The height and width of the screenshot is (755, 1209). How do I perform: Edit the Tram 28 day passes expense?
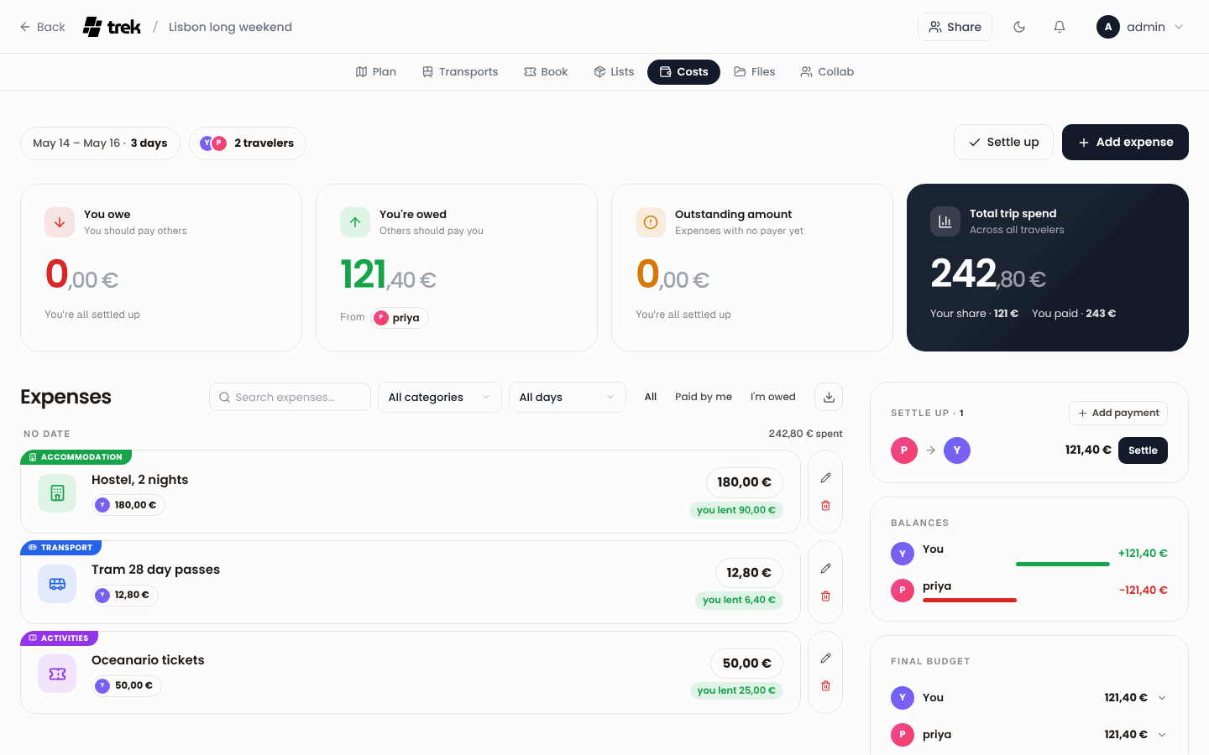click(x=825, y=568)
